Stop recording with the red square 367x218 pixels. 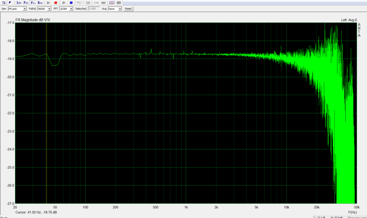pos(56,3)
